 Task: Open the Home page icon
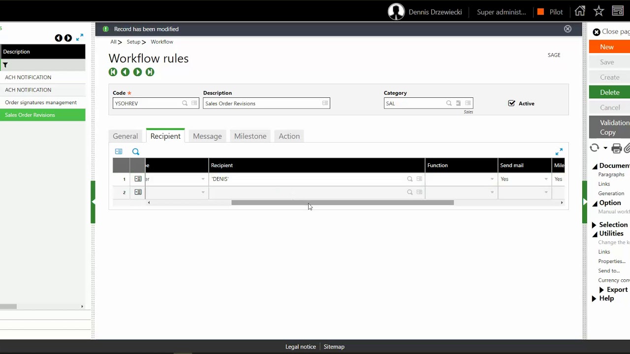pyautogui.click(x=580, y=11)
